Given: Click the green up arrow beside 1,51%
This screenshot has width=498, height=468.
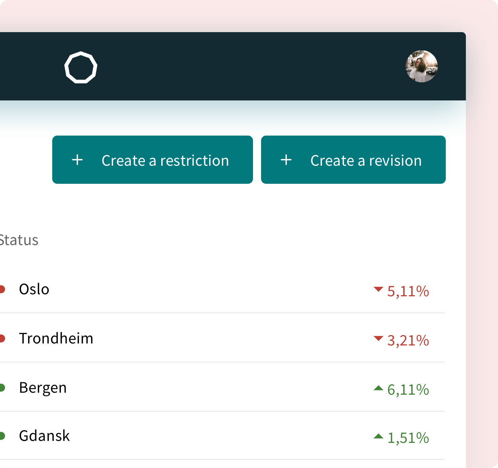Looking at the screenshot, I should [378, 436].
